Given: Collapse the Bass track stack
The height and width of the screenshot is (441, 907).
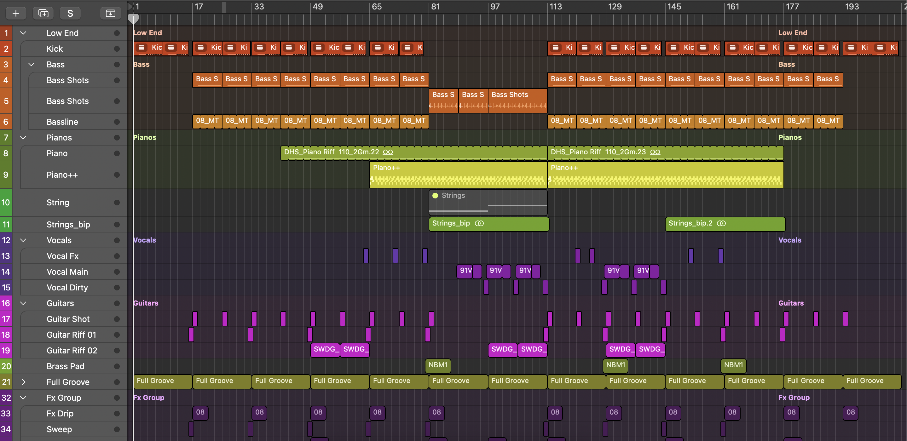Looking at the screenshot, I should click(31, 65).
